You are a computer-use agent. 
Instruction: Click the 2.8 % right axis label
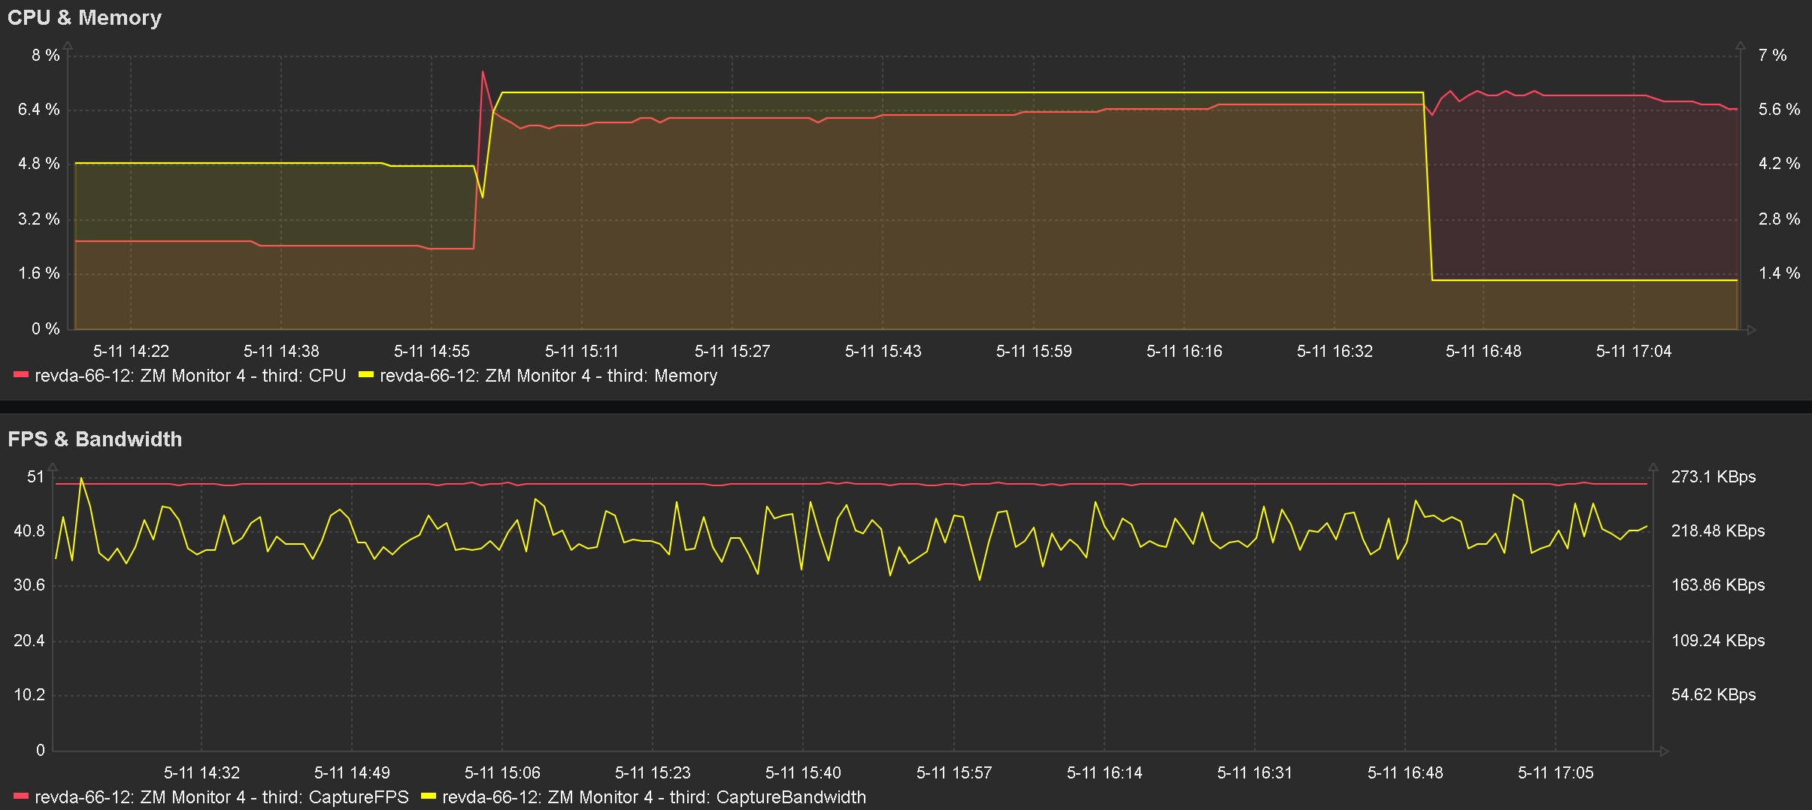click(x=1779, y=219)
